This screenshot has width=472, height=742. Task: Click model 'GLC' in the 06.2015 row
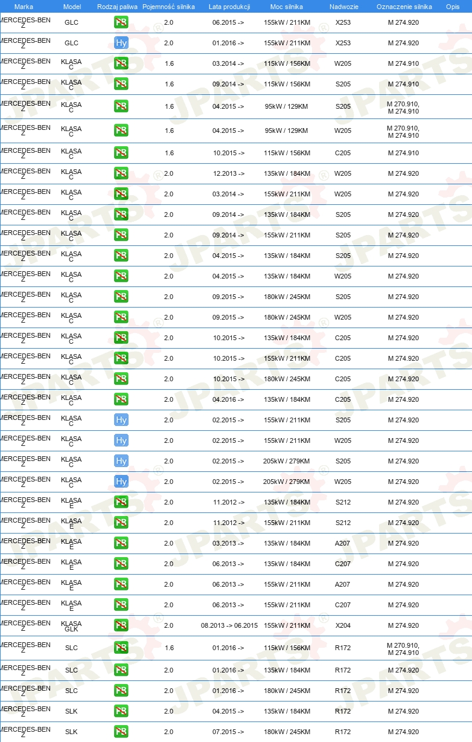pos(71,23)
